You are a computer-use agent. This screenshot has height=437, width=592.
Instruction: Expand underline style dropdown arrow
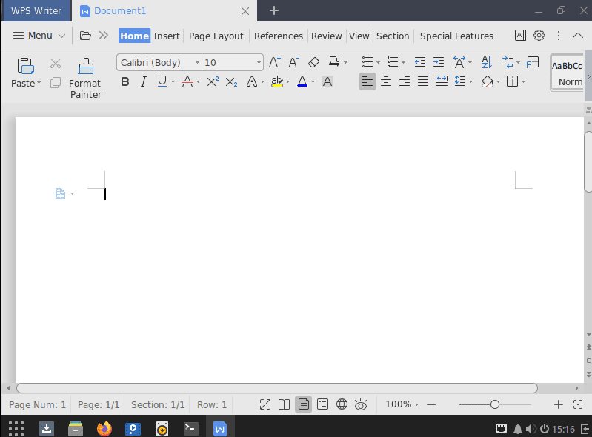tap(173, 82)
